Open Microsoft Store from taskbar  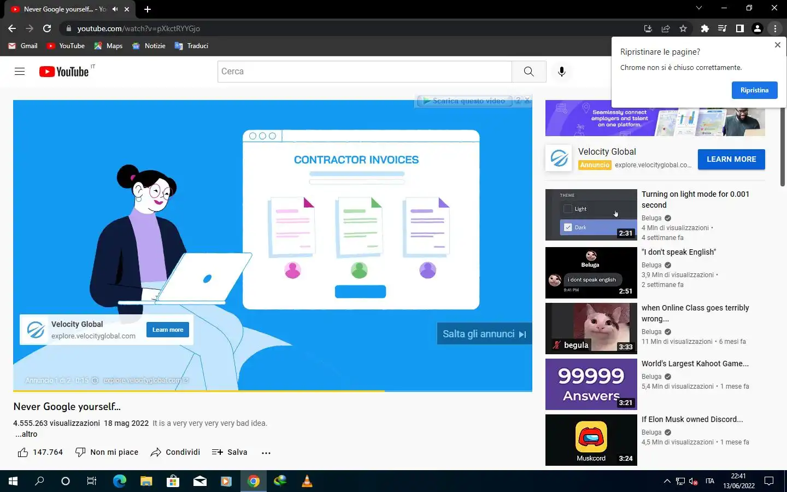point(173,481)
